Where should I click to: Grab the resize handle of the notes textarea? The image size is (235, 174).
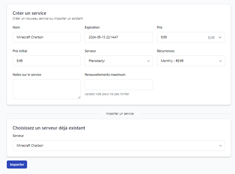[79, 97]
